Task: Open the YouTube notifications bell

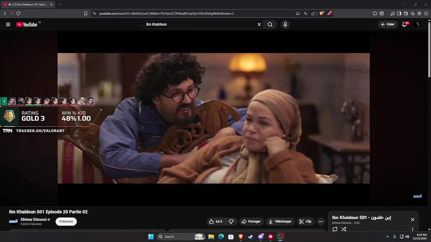Action: 405,25
